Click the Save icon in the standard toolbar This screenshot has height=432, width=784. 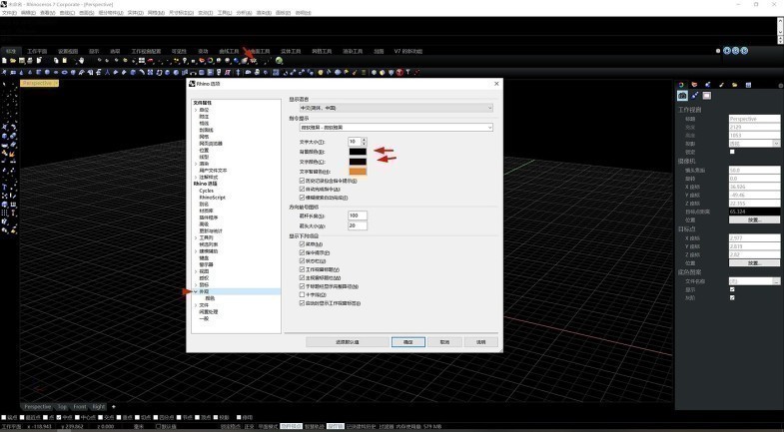23,60
